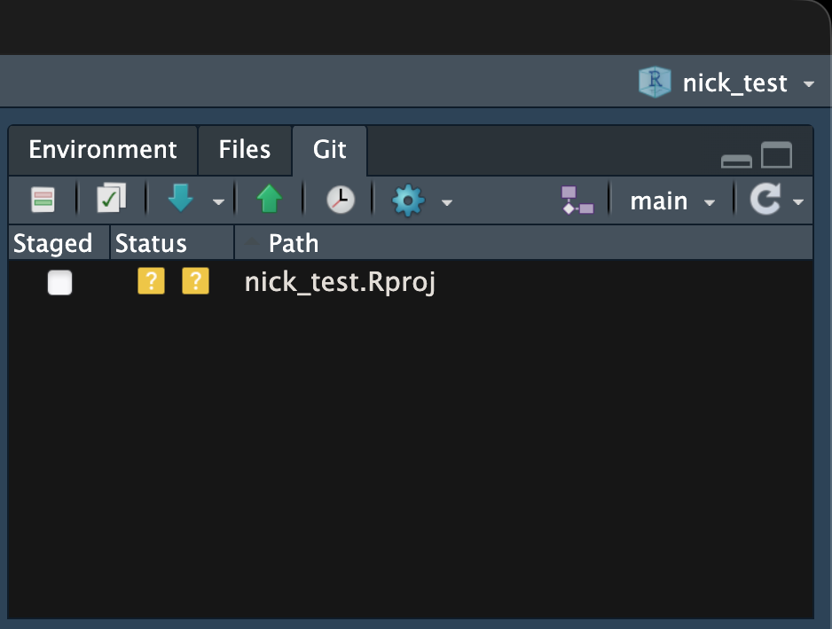
Task: Open the gear icon dropdown arrow
Action: pos(446,202)
